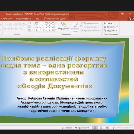
Task: Choose the elbow connector shape
Action: tap(40, 27)
